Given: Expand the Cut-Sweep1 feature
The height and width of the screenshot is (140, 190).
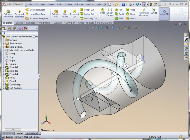Looking at the screenshot, I should pos(4,85).
